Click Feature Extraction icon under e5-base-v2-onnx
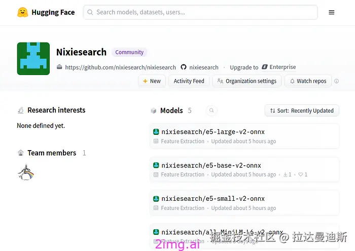 (x=156, y=174)
